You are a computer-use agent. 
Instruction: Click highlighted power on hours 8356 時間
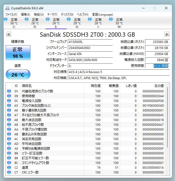click(x=161, y=66)
